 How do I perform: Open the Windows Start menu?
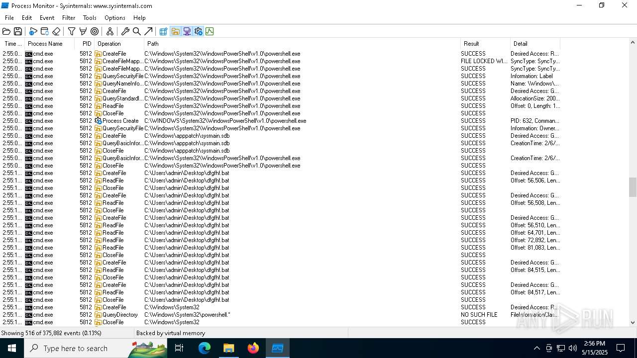click(12, 348)
